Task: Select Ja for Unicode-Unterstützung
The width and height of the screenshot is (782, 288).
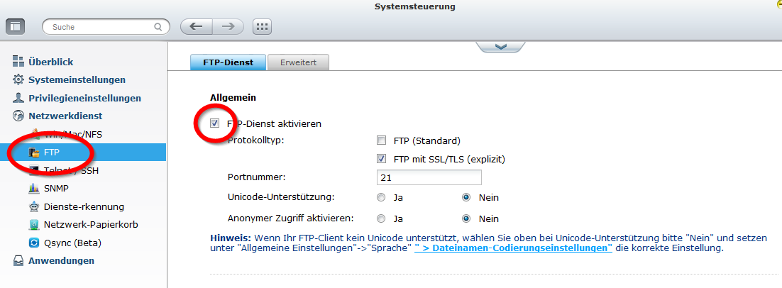Action: [x=382, y=197]
